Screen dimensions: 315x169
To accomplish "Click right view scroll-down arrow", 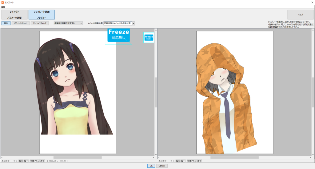I will pos(313,155).
